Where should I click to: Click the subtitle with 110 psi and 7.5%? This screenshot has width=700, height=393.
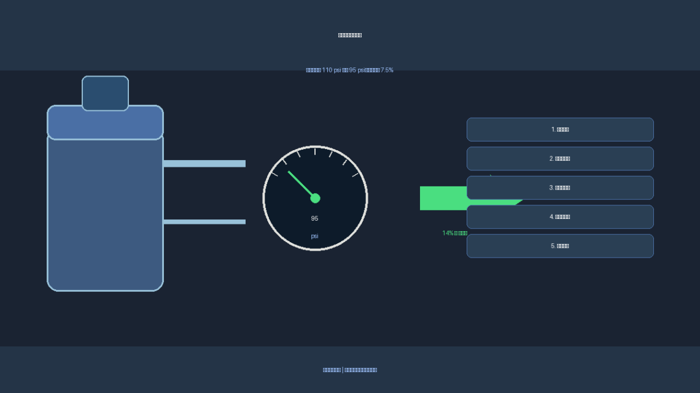(x=349, y=70)
